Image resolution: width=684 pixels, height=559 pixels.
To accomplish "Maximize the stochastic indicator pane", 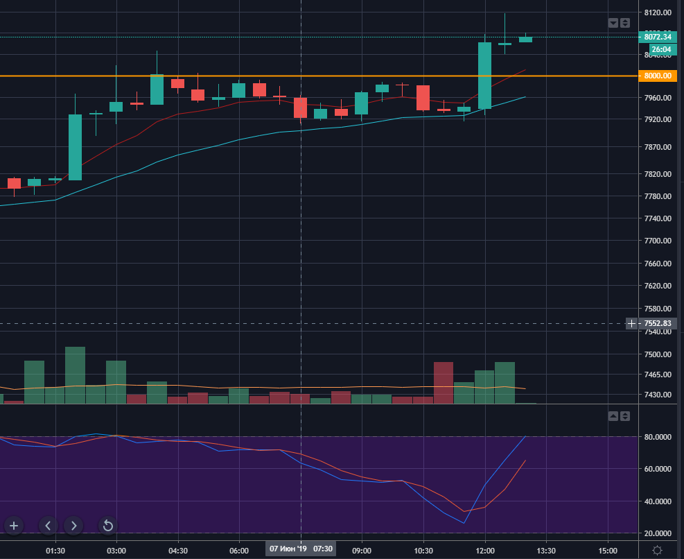I will [x=625, y=416].
